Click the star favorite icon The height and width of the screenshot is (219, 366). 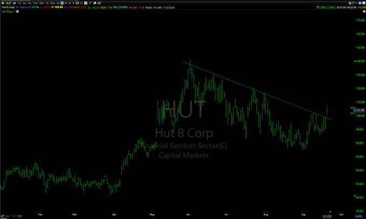pos(350,3)
